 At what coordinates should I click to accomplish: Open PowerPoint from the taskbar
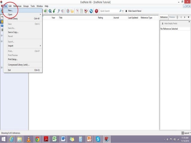(x=89, y=139)
